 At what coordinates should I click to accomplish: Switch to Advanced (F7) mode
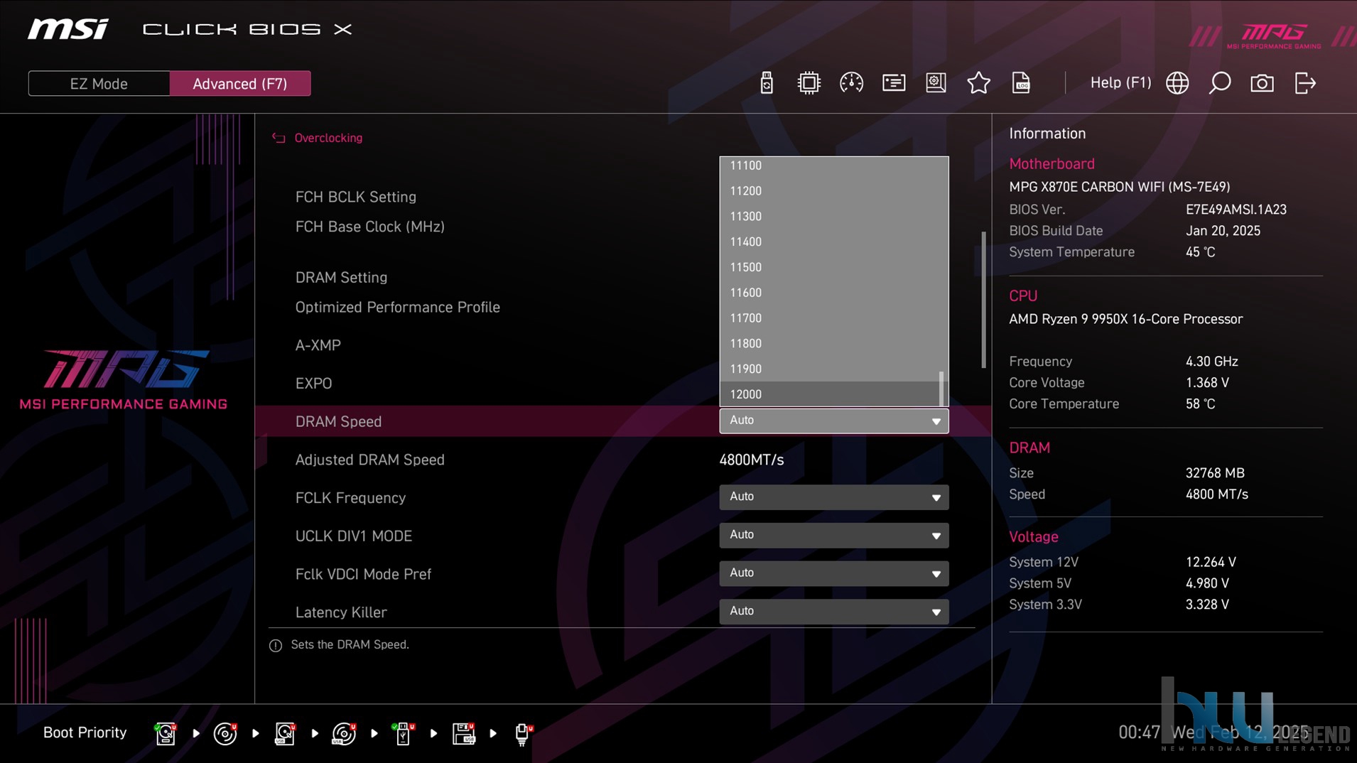tap(240, 84)
